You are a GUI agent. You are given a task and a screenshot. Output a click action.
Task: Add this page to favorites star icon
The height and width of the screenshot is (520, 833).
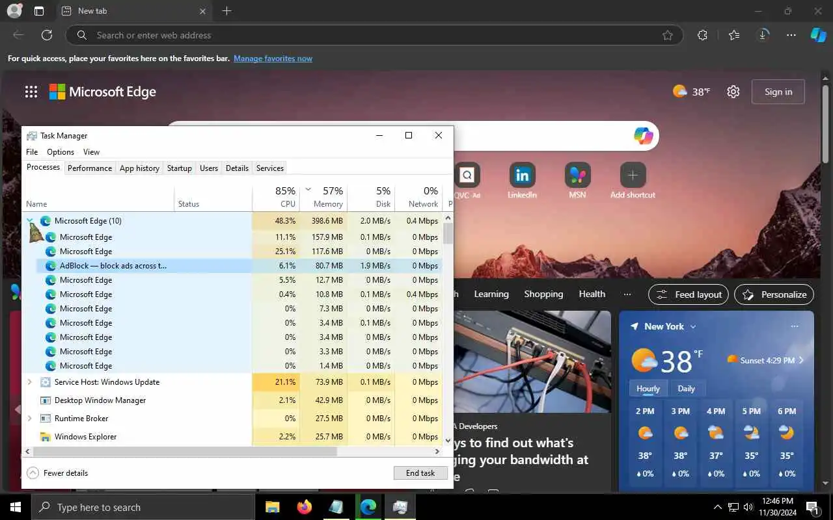(x=668, y=35)
